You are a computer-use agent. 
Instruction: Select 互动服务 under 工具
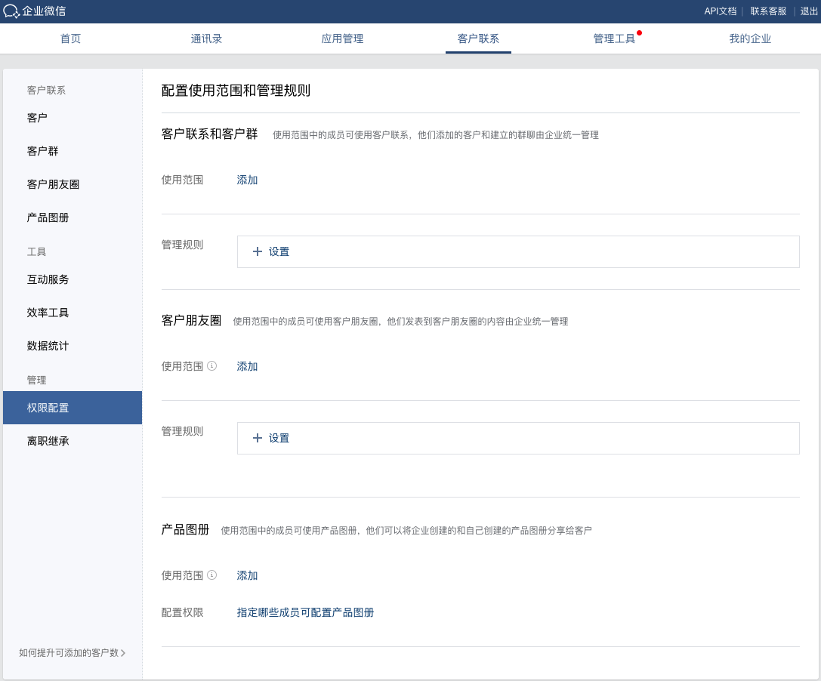pos(48,280)
